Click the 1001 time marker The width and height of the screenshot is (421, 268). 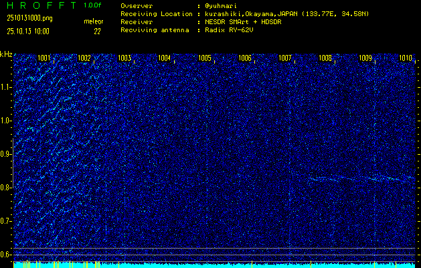coord(44,58)
